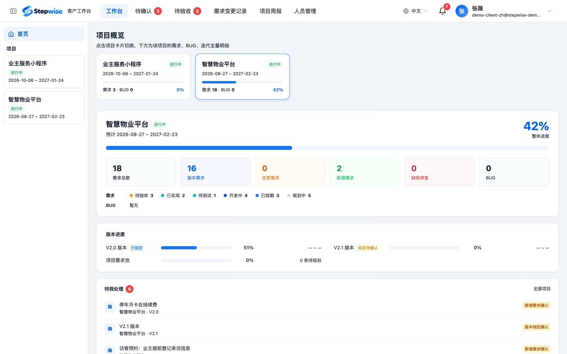The height and width of the screenshot is (354, 567).
Task: Select 首页 in the sidebar
Action: point(44,34)
